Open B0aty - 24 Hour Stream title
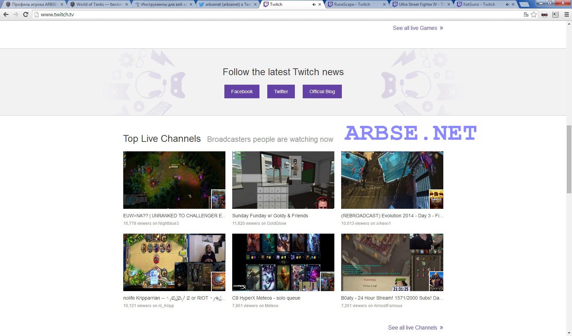 [x=392, y=298]
